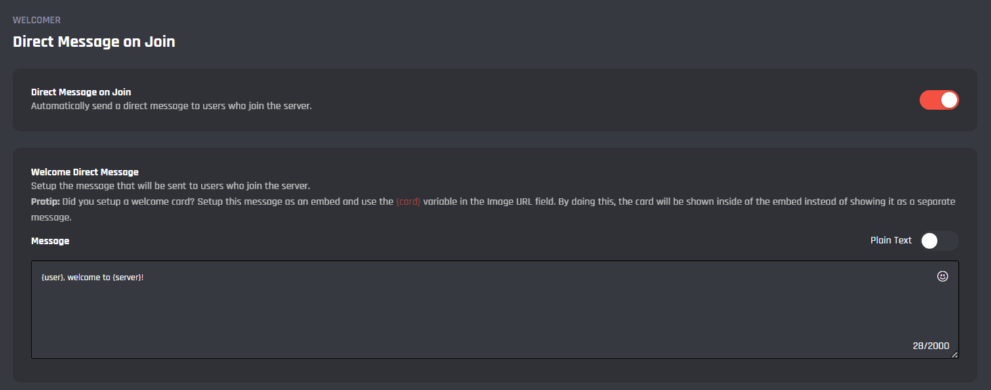Click the Welcome Direct Message heading
991x390 pixels.
coord(85,172)
